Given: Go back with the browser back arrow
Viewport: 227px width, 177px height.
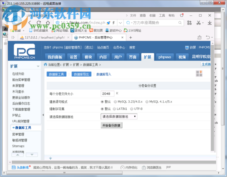Looking at the screenshot, I should [30, 23].
